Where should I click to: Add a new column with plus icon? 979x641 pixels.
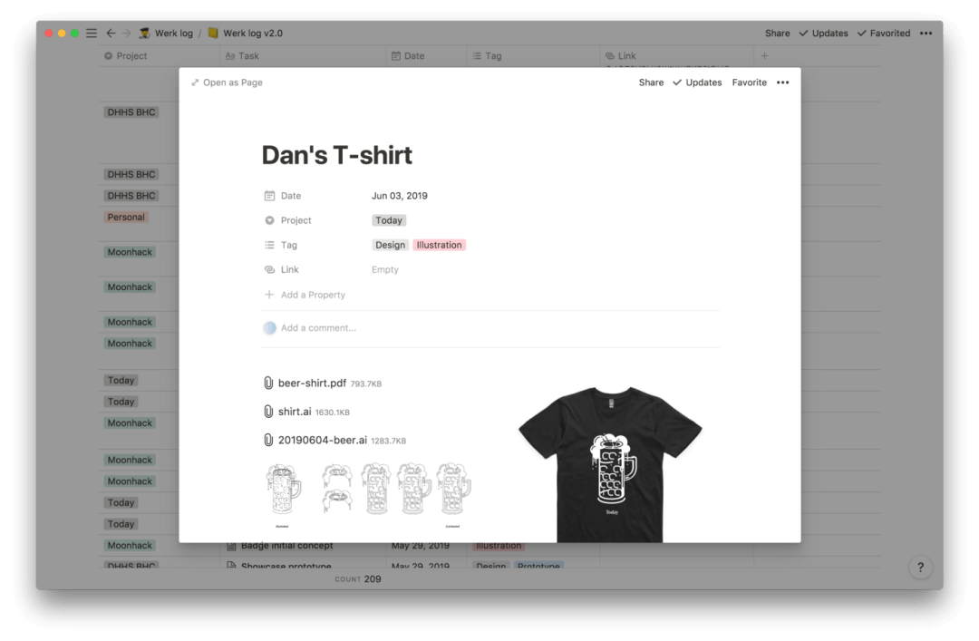click(x=764, y=55)
